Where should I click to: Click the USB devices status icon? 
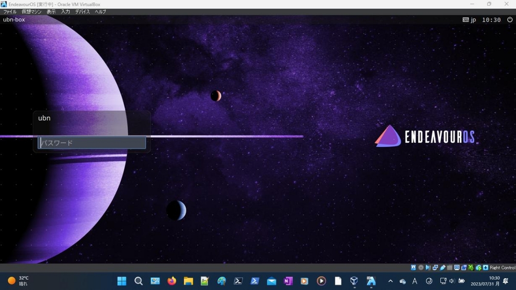[x=442, y=267]
